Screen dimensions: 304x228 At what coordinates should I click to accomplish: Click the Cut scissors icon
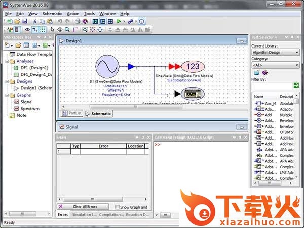coord(33,21)
